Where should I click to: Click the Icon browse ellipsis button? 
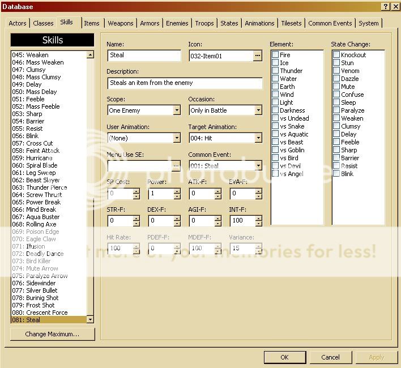258,55
